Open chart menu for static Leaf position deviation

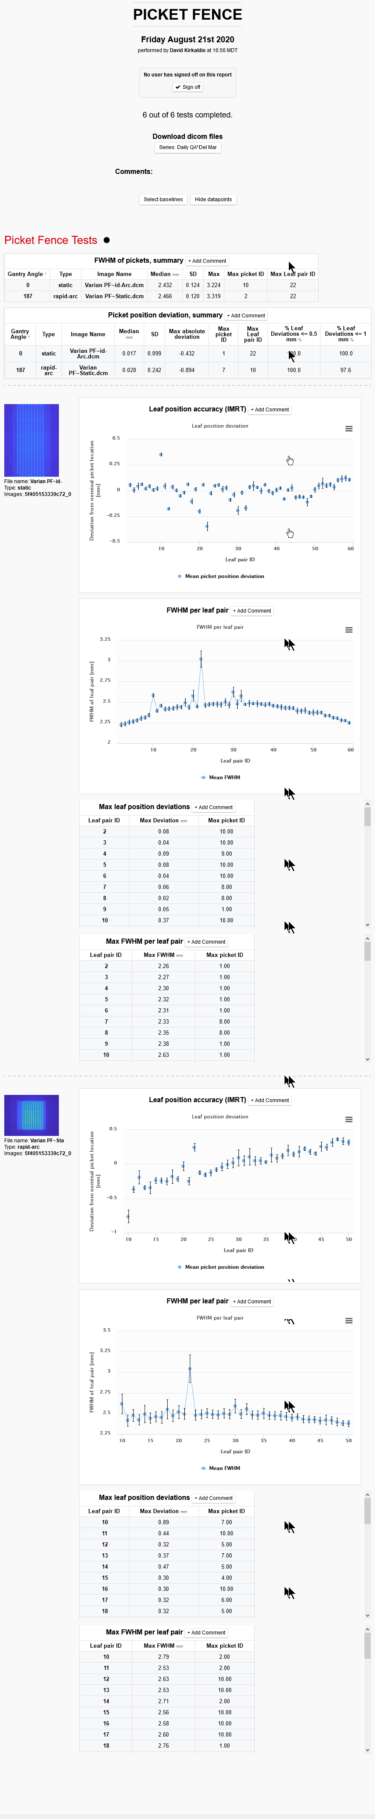coord(348,428)
